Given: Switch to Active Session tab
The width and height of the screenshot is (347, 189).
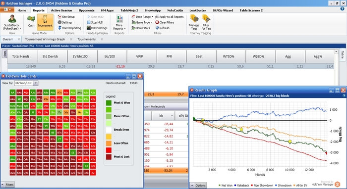Looking at the screenshot, I should click(61, 10).
